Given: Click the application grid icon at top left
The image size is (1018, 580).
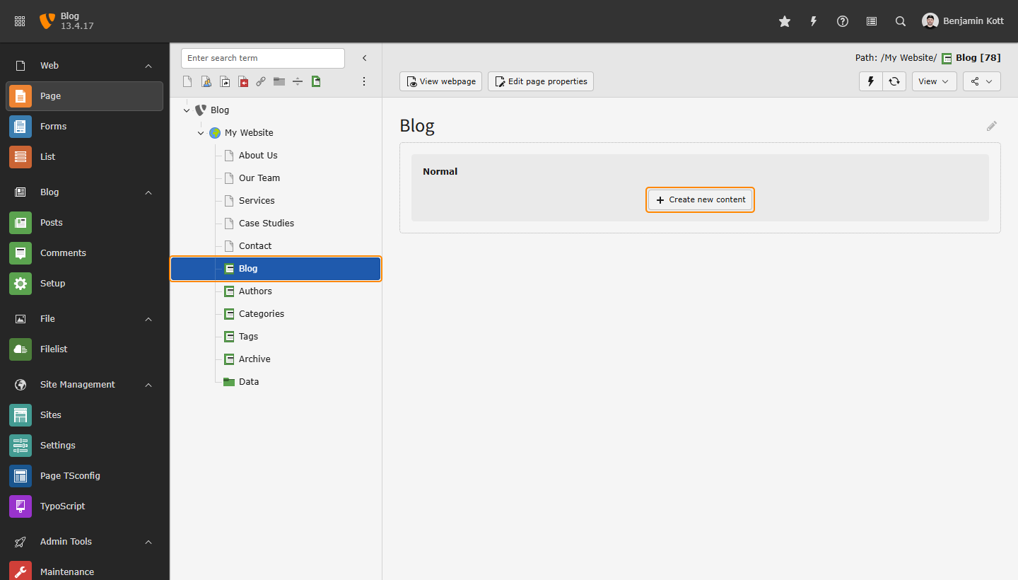Looking at the screenshot, I should point(20,21).
